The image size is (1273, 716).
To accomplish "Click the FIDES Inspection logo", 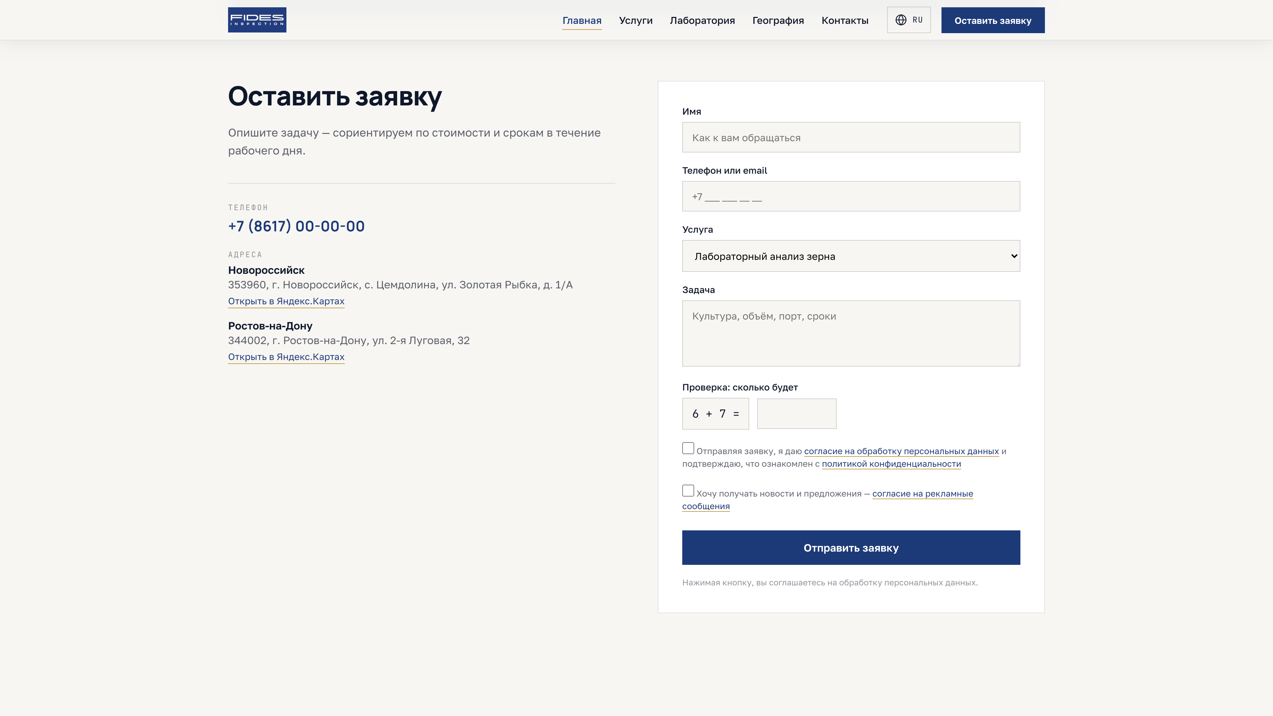I will [x=257, y=20].
